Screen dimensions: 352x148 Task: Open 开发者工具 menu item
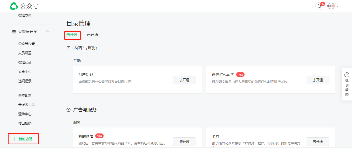(26, 105)
